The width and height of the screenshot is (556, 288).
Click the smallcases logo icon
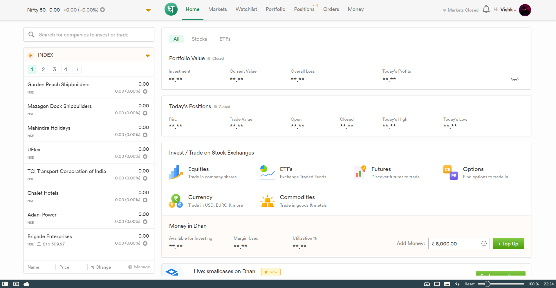[172, 272]
